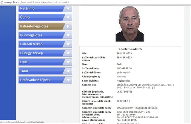Expand the Bűnügyi térkép dropdown arrow

tap(68, 53)
